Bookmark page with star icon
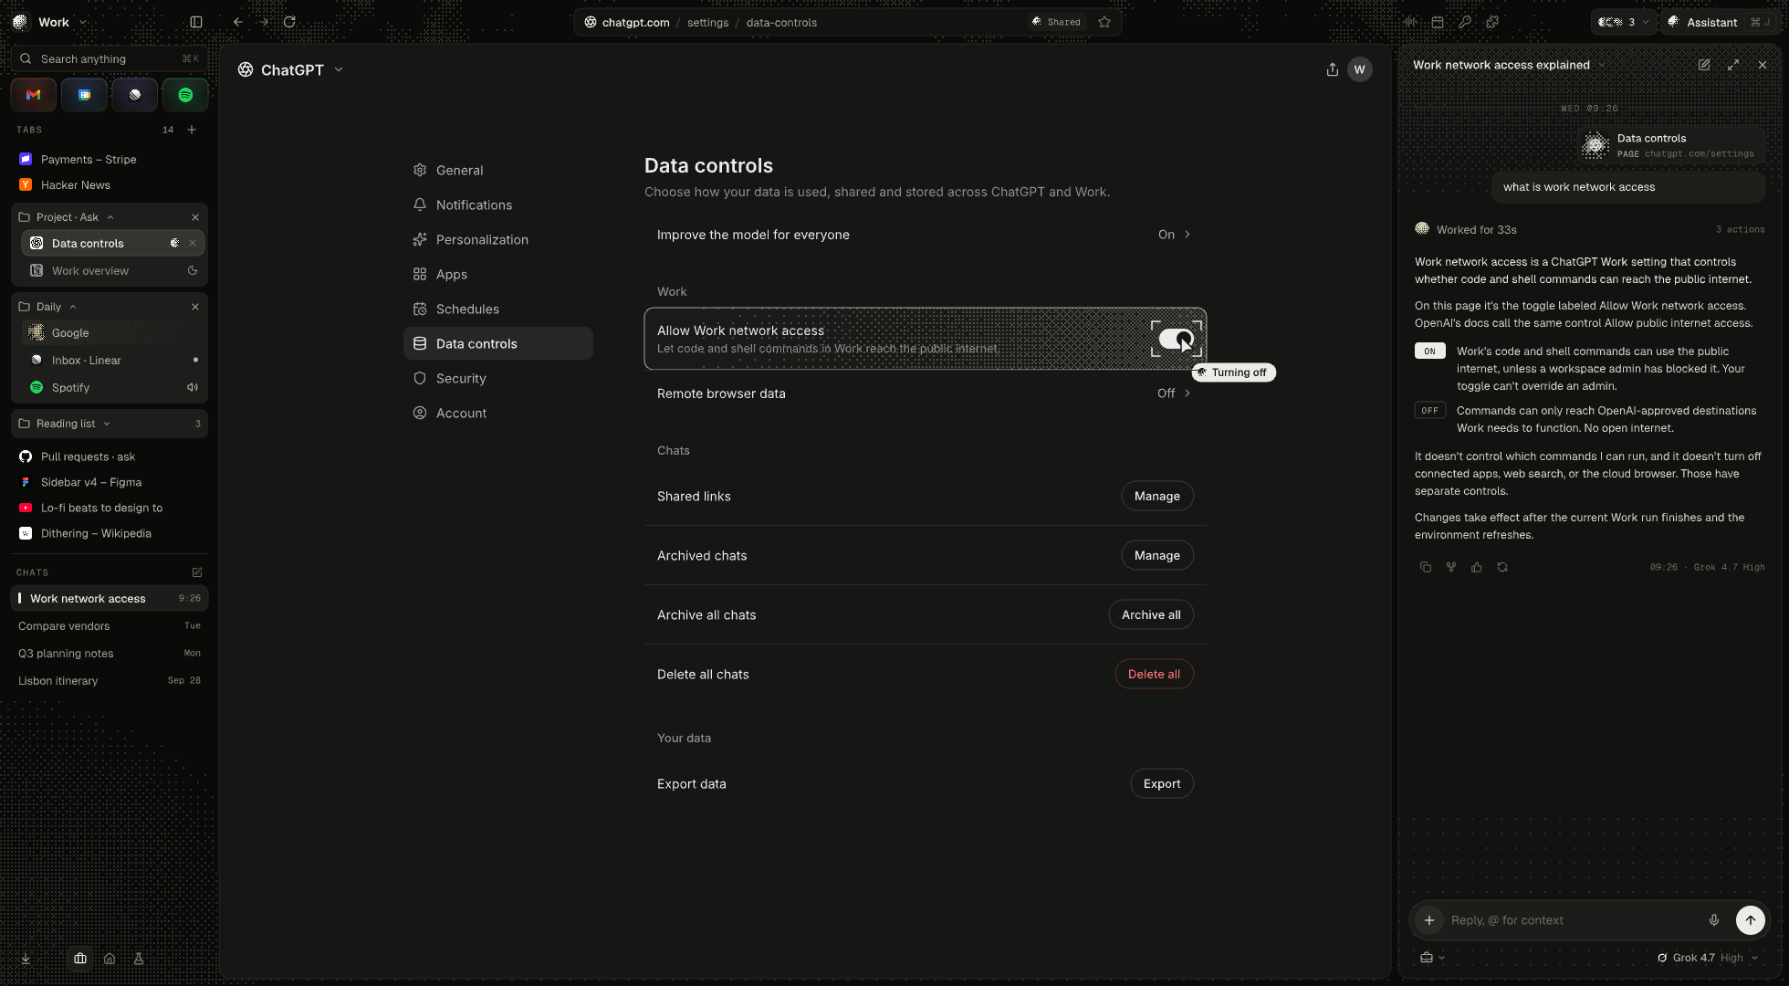Screen dimensions: 1789x986 [x=1104, y=22]
